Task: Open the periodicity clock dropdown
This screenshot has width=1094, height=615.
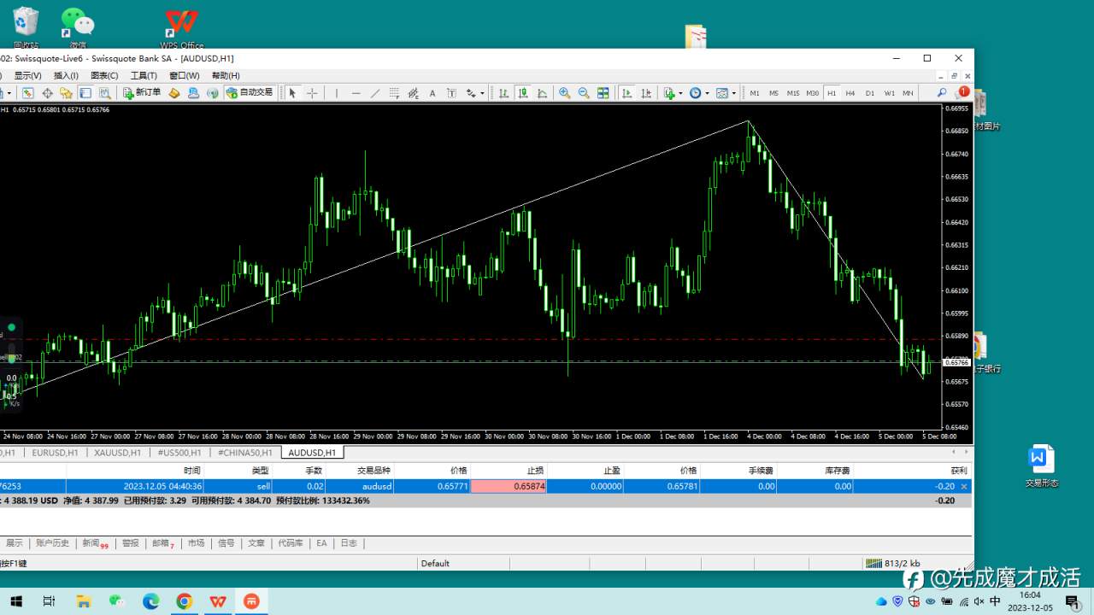Action: coord(695,93)
